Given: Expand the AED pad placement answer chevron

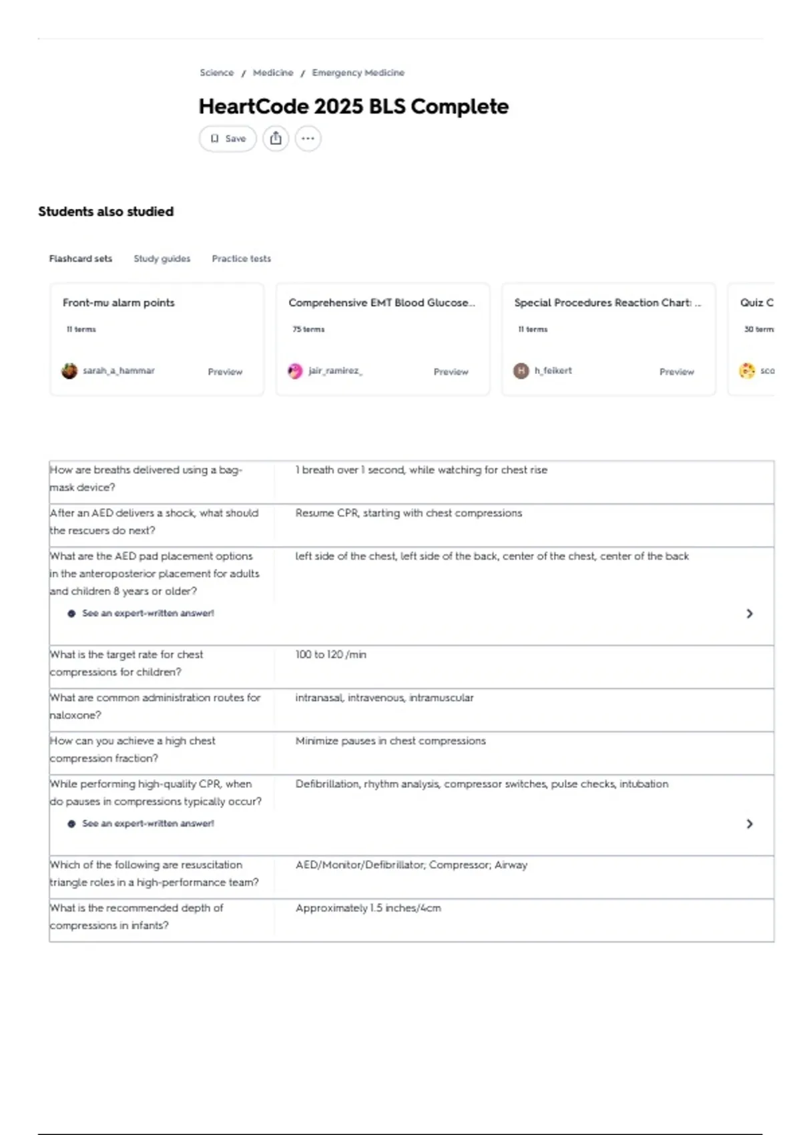Looking at the screenshot, I should click(x=749, y=614).
